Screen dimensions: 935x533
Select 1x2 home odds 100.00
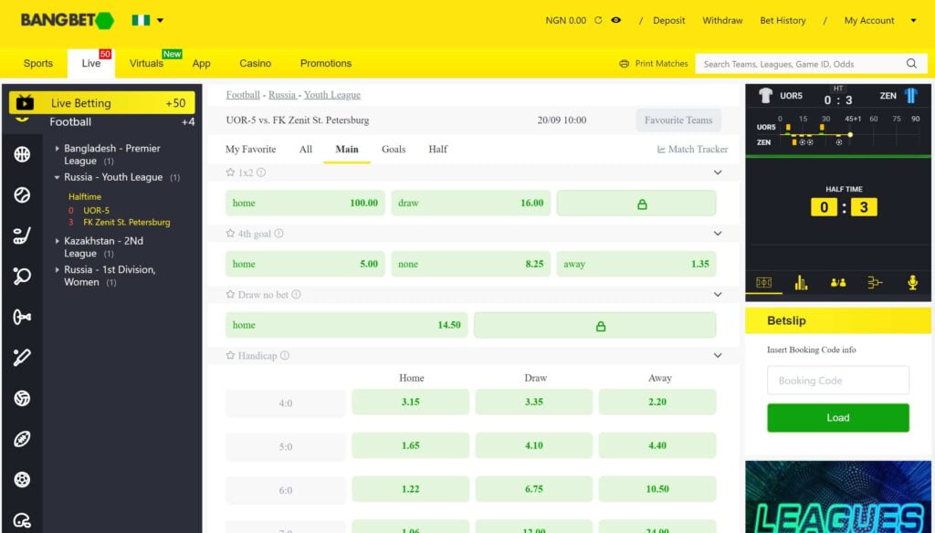pyautogui.click(x=305, y=203)
